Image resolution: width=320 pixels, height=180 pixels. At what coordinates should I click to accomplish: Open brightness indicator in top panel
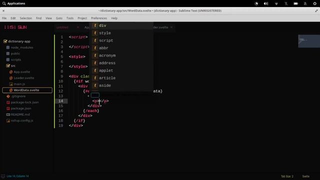[256, 3]
